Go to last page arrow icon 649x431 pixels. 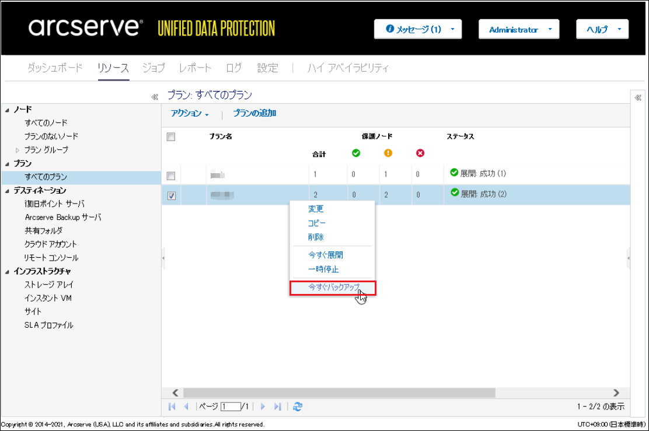pyautogui.click(x=277, y=407)
